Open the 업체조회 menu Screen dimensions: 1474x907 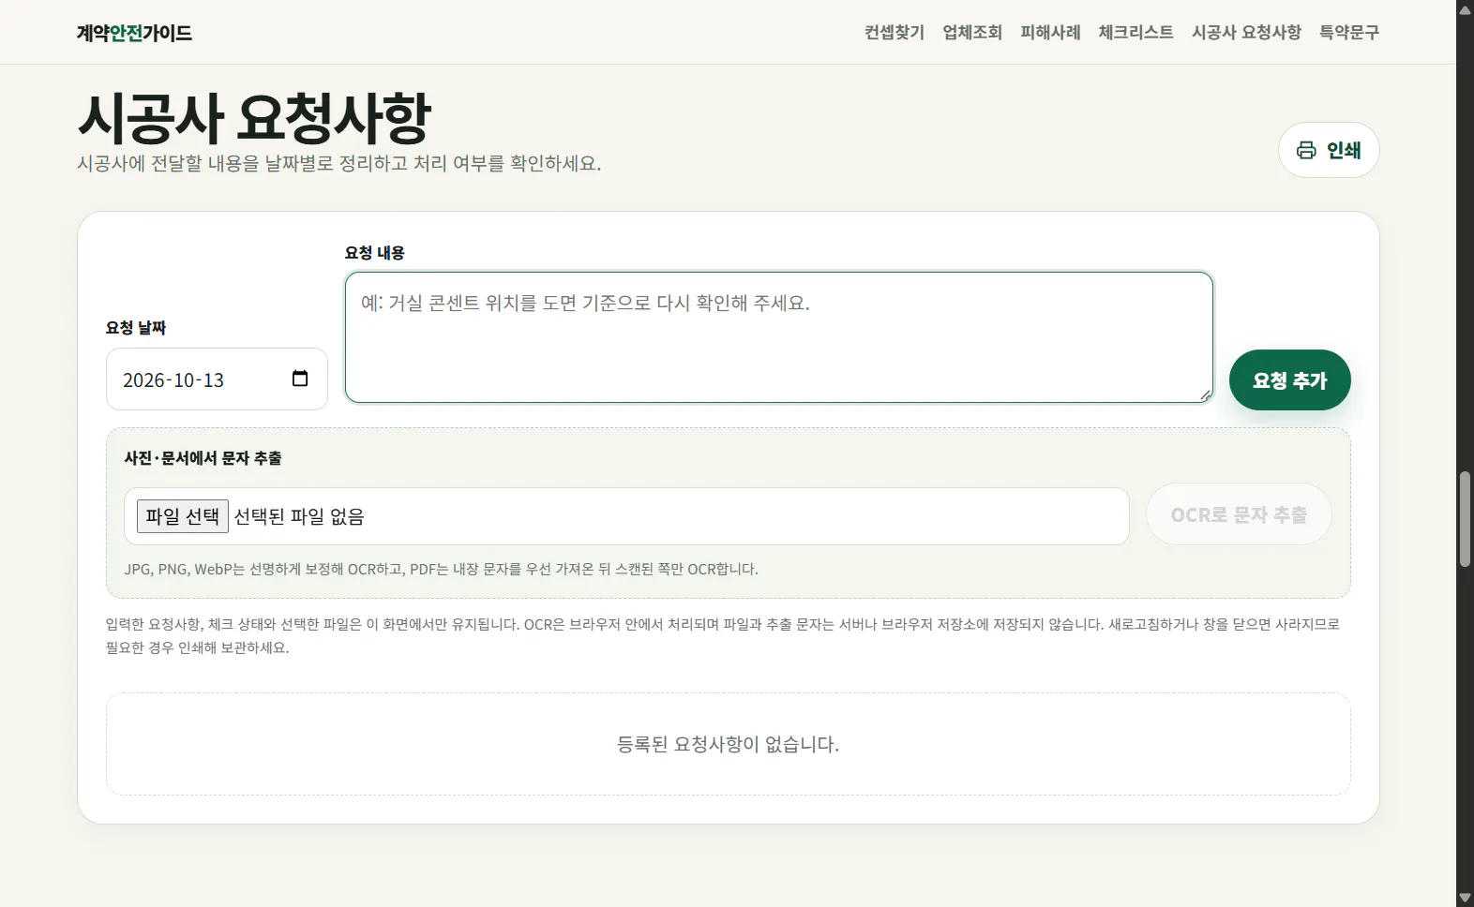(x=972, y=33)
